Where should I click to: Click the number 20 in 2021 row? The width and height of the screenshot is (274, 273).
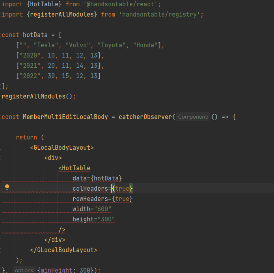tap(51, 66)
